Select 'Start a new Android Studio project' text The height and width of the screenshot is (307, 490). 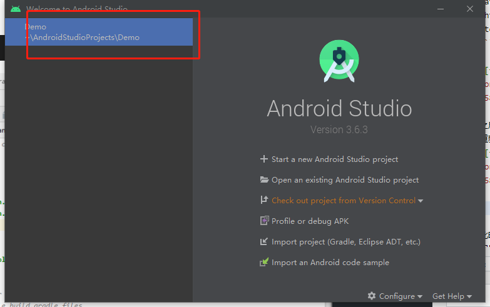(x=335, y=159)
